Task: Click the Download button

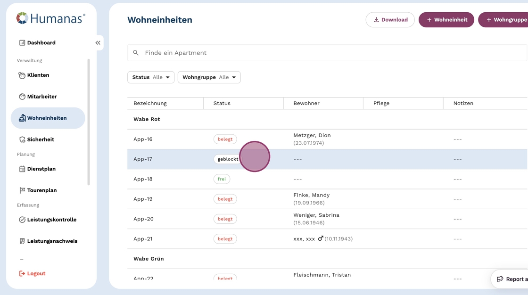Action: tap(390, 20)
